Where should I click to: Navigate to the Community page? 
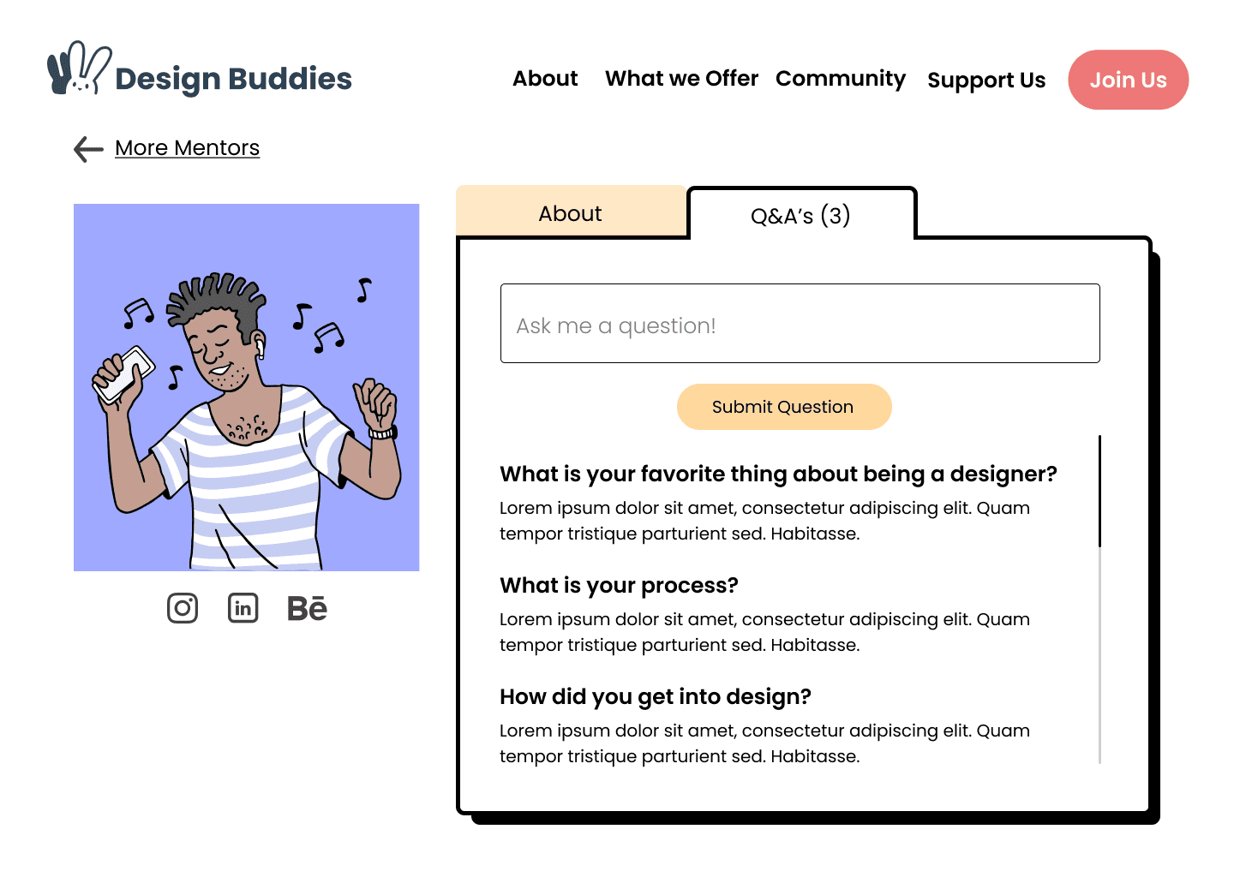tap(840, 79)
